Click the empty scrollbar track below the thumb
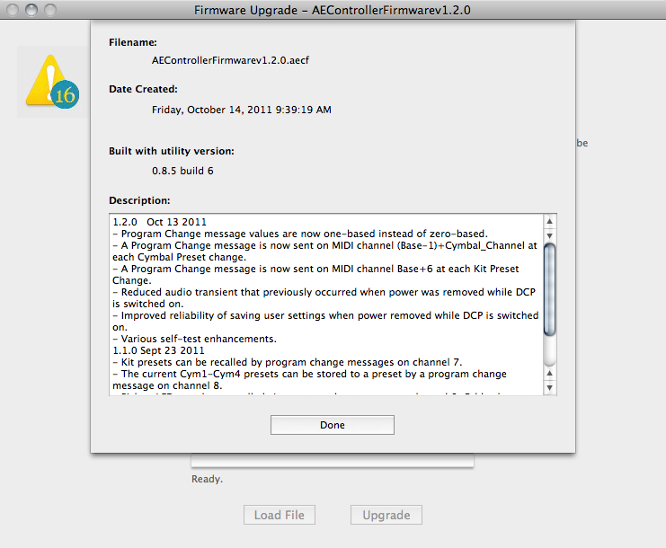Screen dimensions: 666x548 pos(550,352)
